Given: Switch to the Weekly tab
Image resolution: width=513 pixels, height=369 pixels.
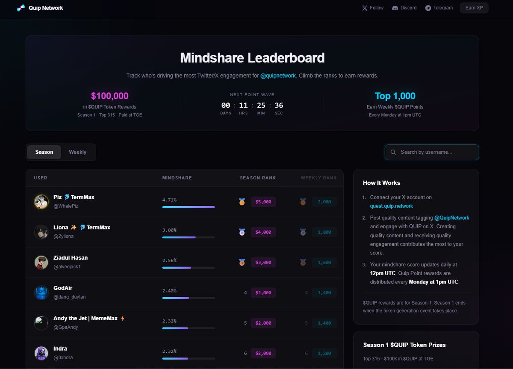Looking at the screenshot, I should coord(77,152).
